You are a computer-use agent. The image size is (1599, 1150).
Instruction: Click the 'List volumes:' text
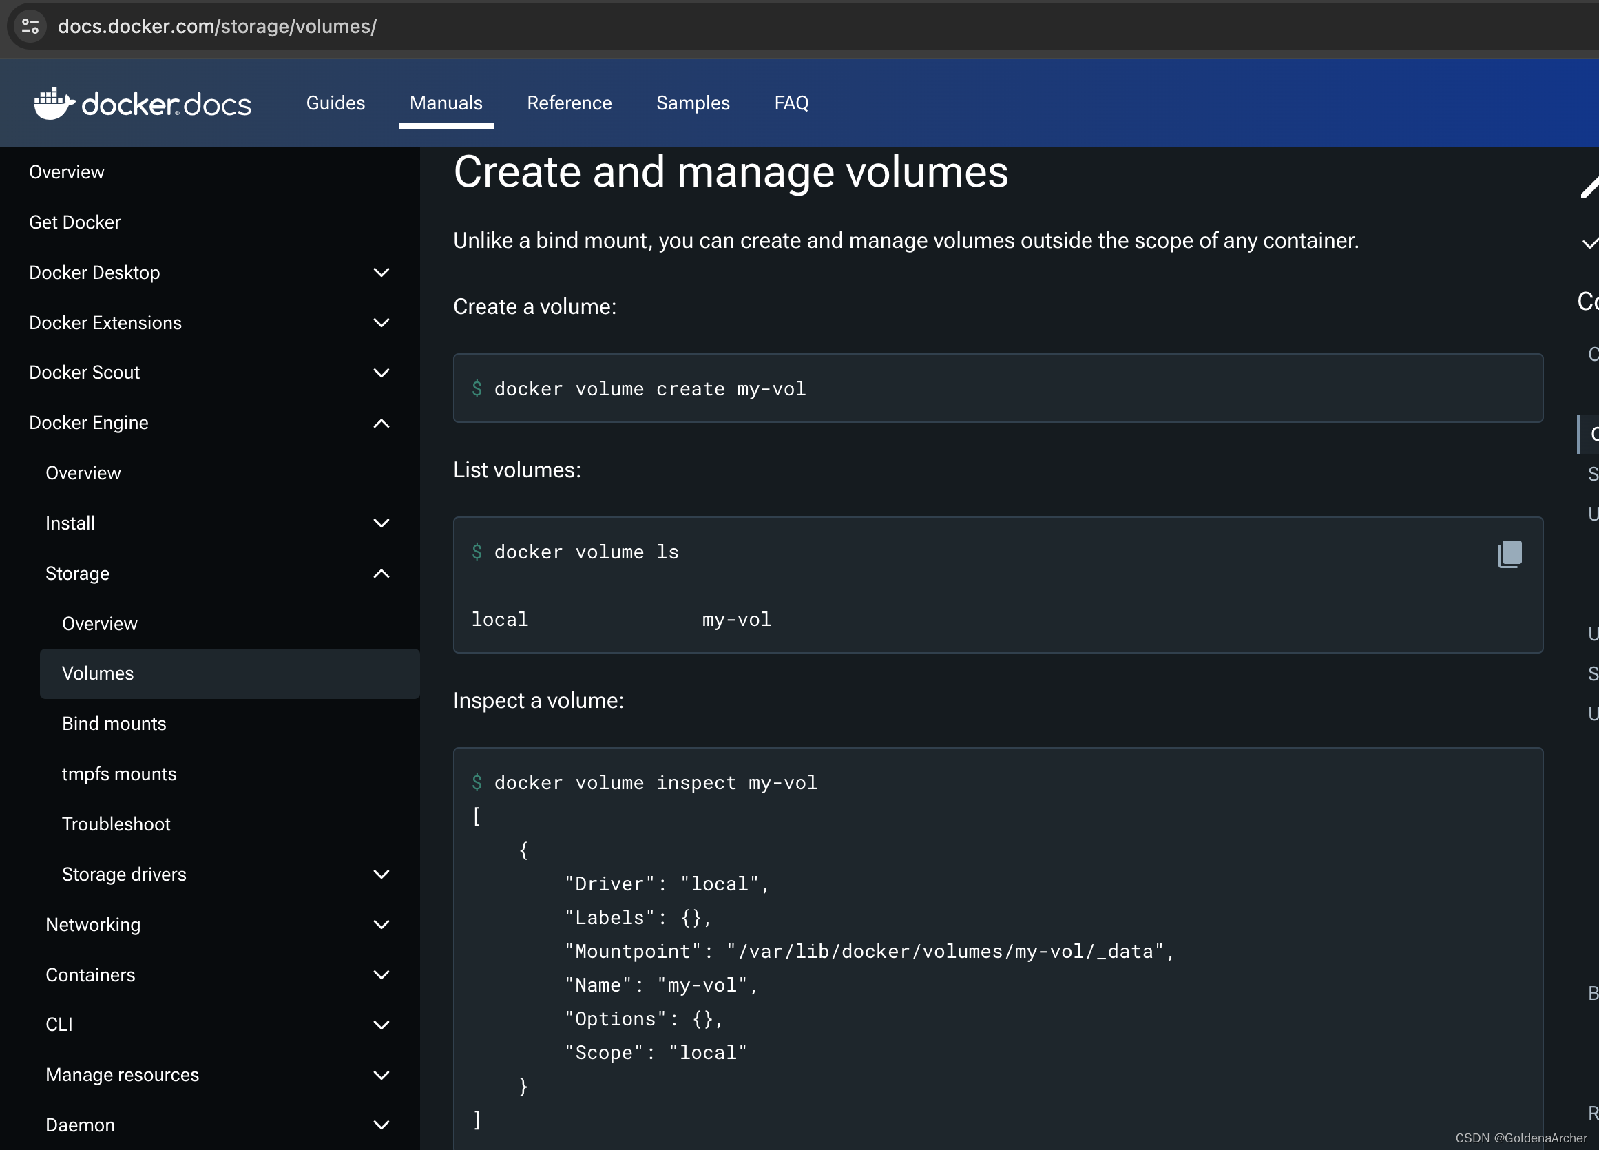tap(516, 470)
